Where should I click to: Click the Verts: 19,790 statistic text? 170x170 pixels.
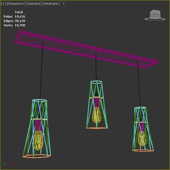(14, 25)
